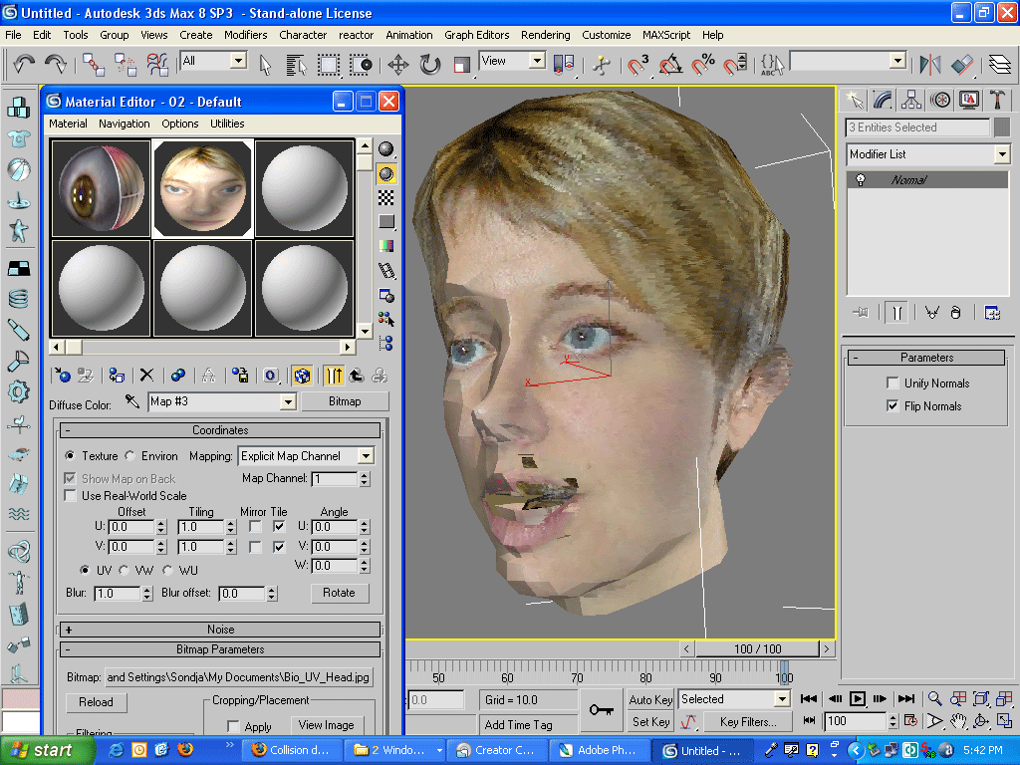Select the Rotate transform tool
Viewport: 1020px width, 765px height.
tap(430, 65)
